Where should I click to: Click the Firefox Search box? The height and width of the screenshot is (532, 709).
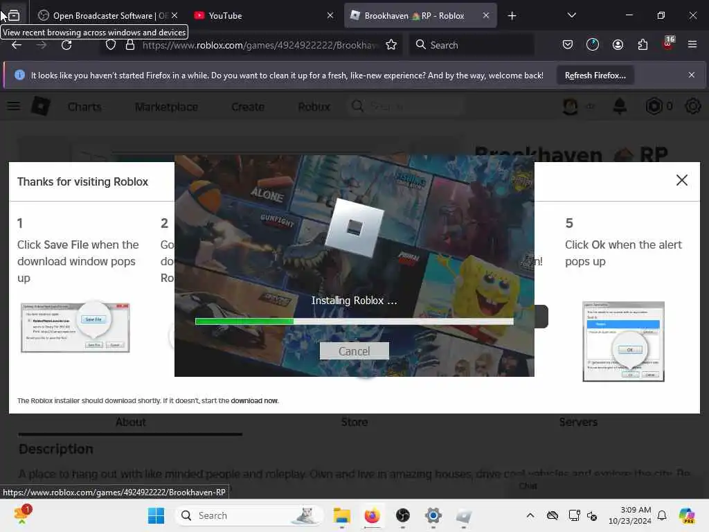tap(472, 45)
